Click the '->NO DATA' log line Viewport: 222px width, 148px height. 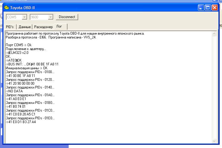coord(14,91)
